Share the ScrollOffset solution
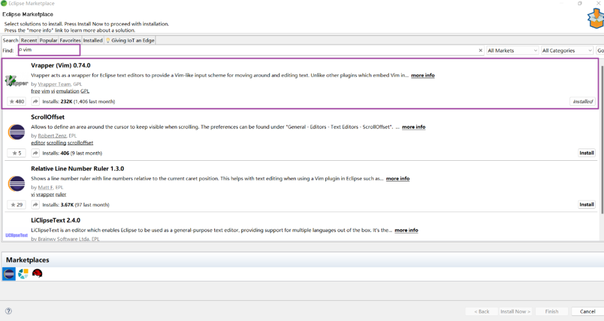The image size is (604, 321). [x=35, y=153]
